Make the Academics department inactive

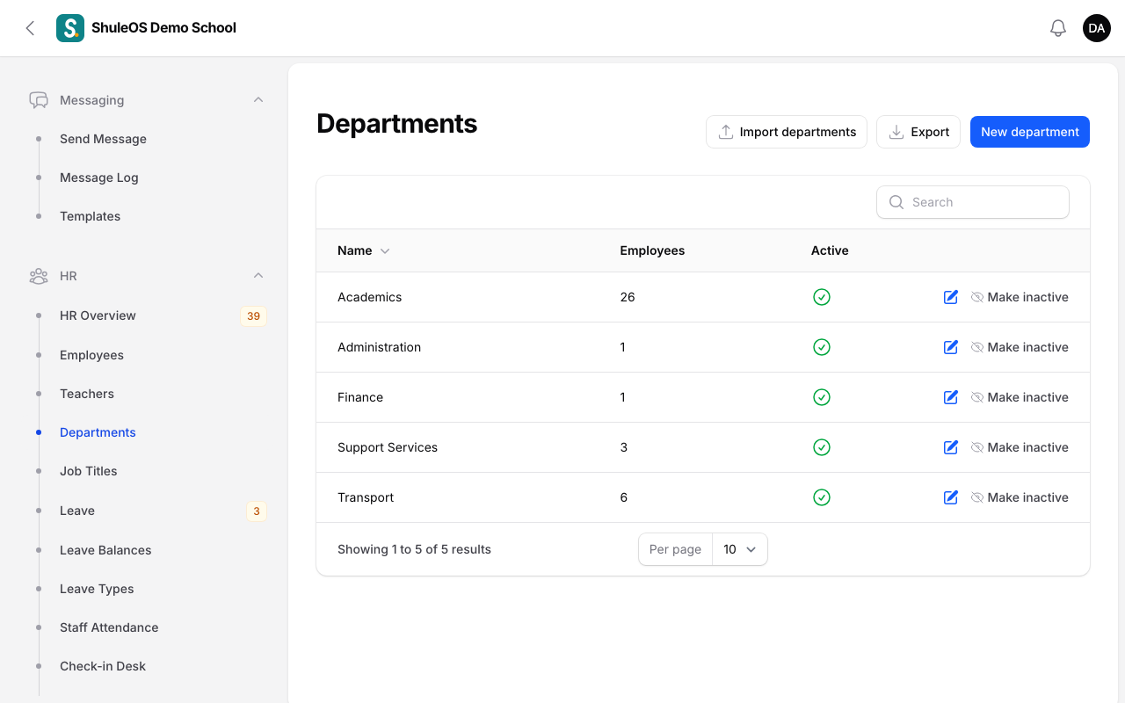(1020, 297)
